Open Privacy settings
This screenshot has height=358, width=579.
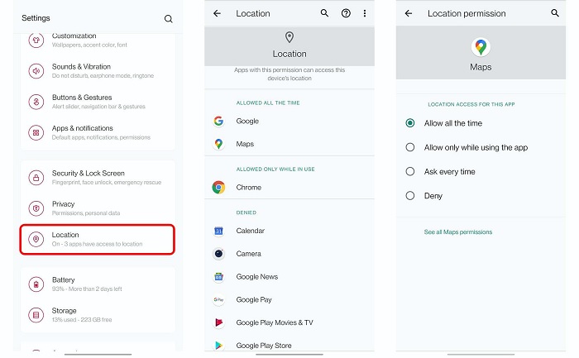97,208
